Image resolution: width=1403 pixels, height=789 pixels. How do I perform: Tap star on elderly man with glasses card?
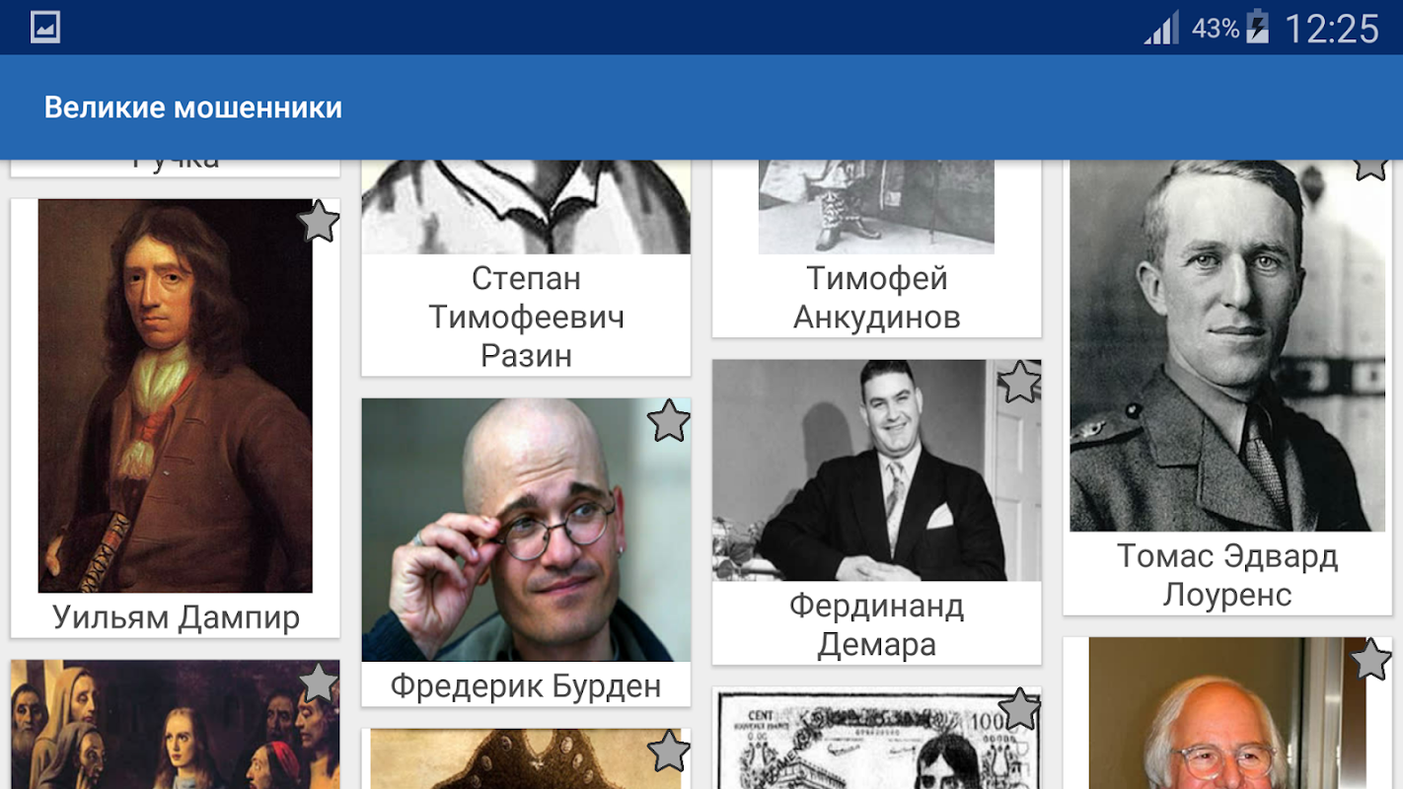coord(1370,660)
